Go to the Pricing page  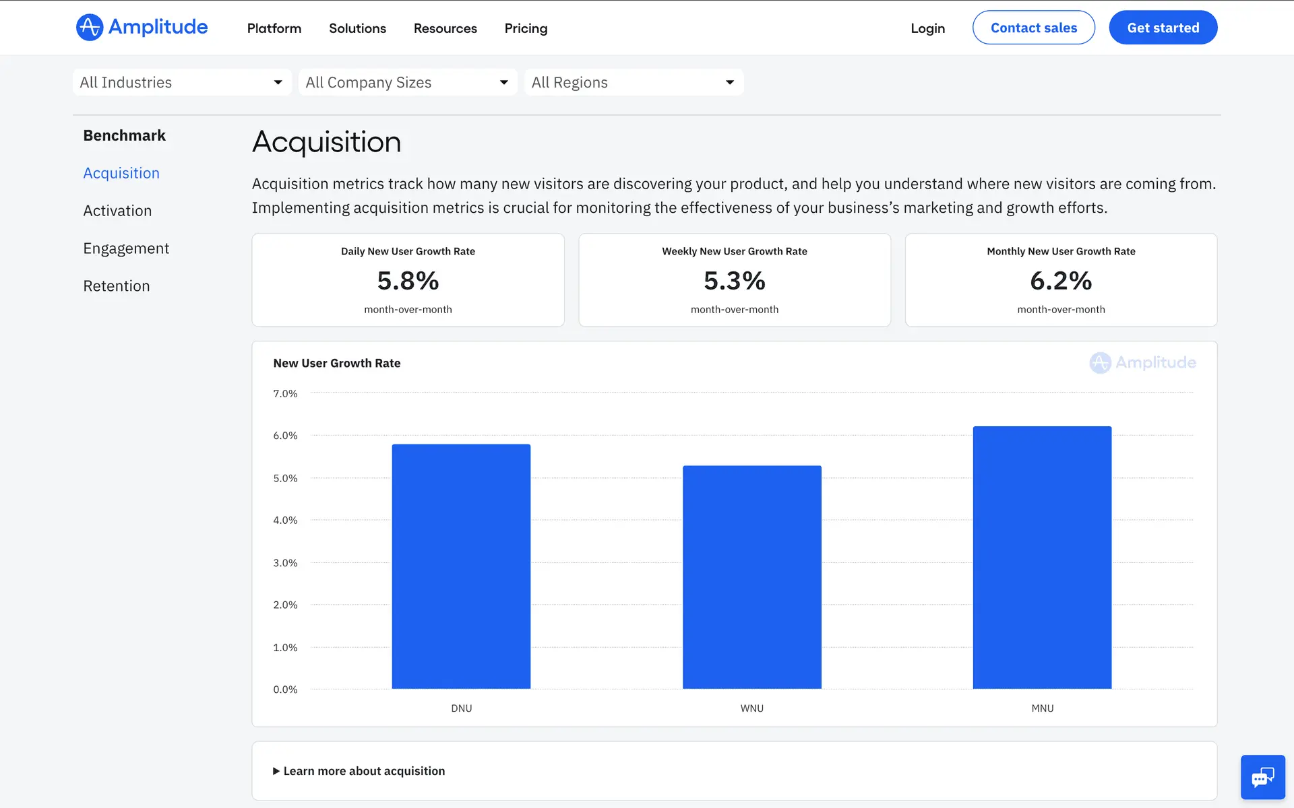point(526,28)
